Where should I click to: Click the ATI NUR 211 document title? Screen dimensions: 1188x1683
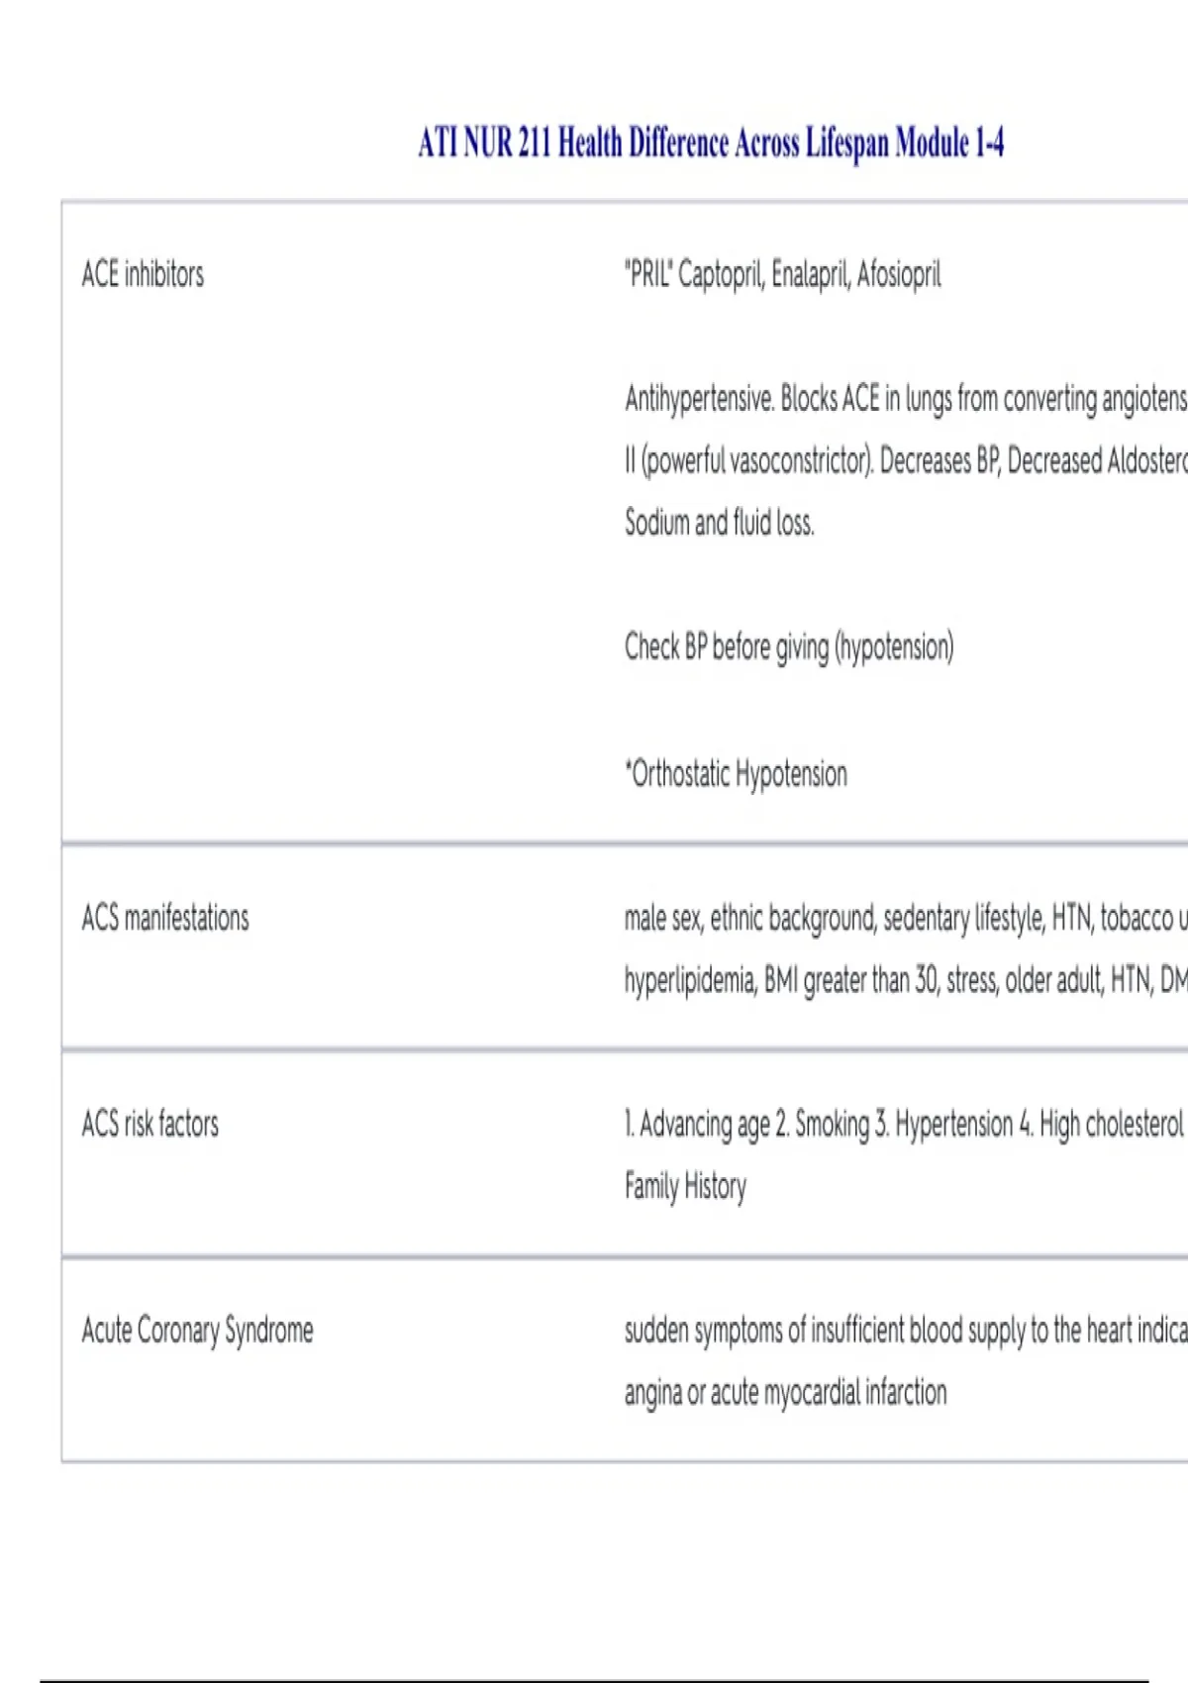(x=710, y=143)
